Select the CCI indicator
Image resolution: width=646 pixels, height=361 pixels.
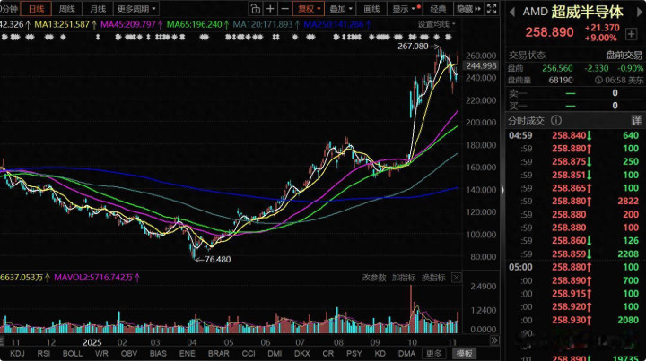pyautogui.click(x=249, y=353)
